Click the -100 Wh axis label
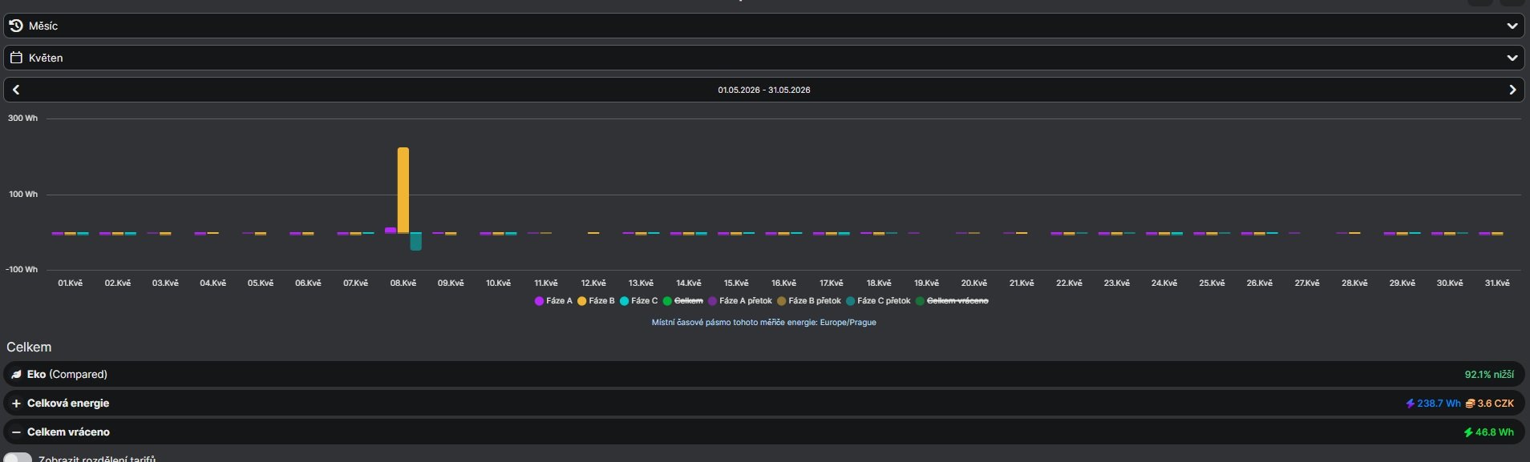The height and width of the screenshot is (462, 1530). pos(22,270)
